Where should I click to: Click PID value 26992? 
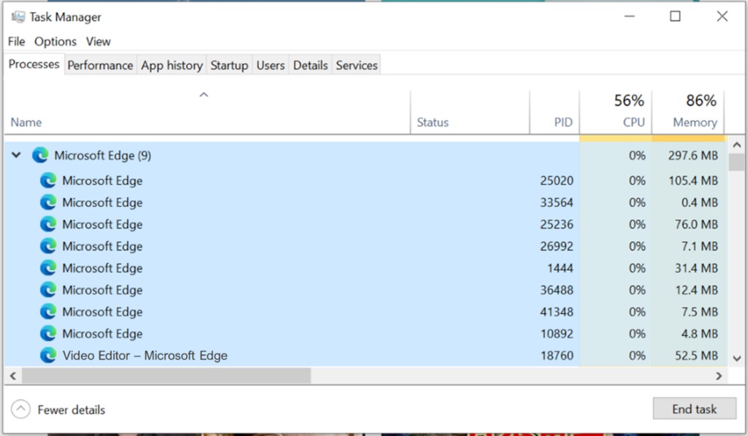(557, 247)
